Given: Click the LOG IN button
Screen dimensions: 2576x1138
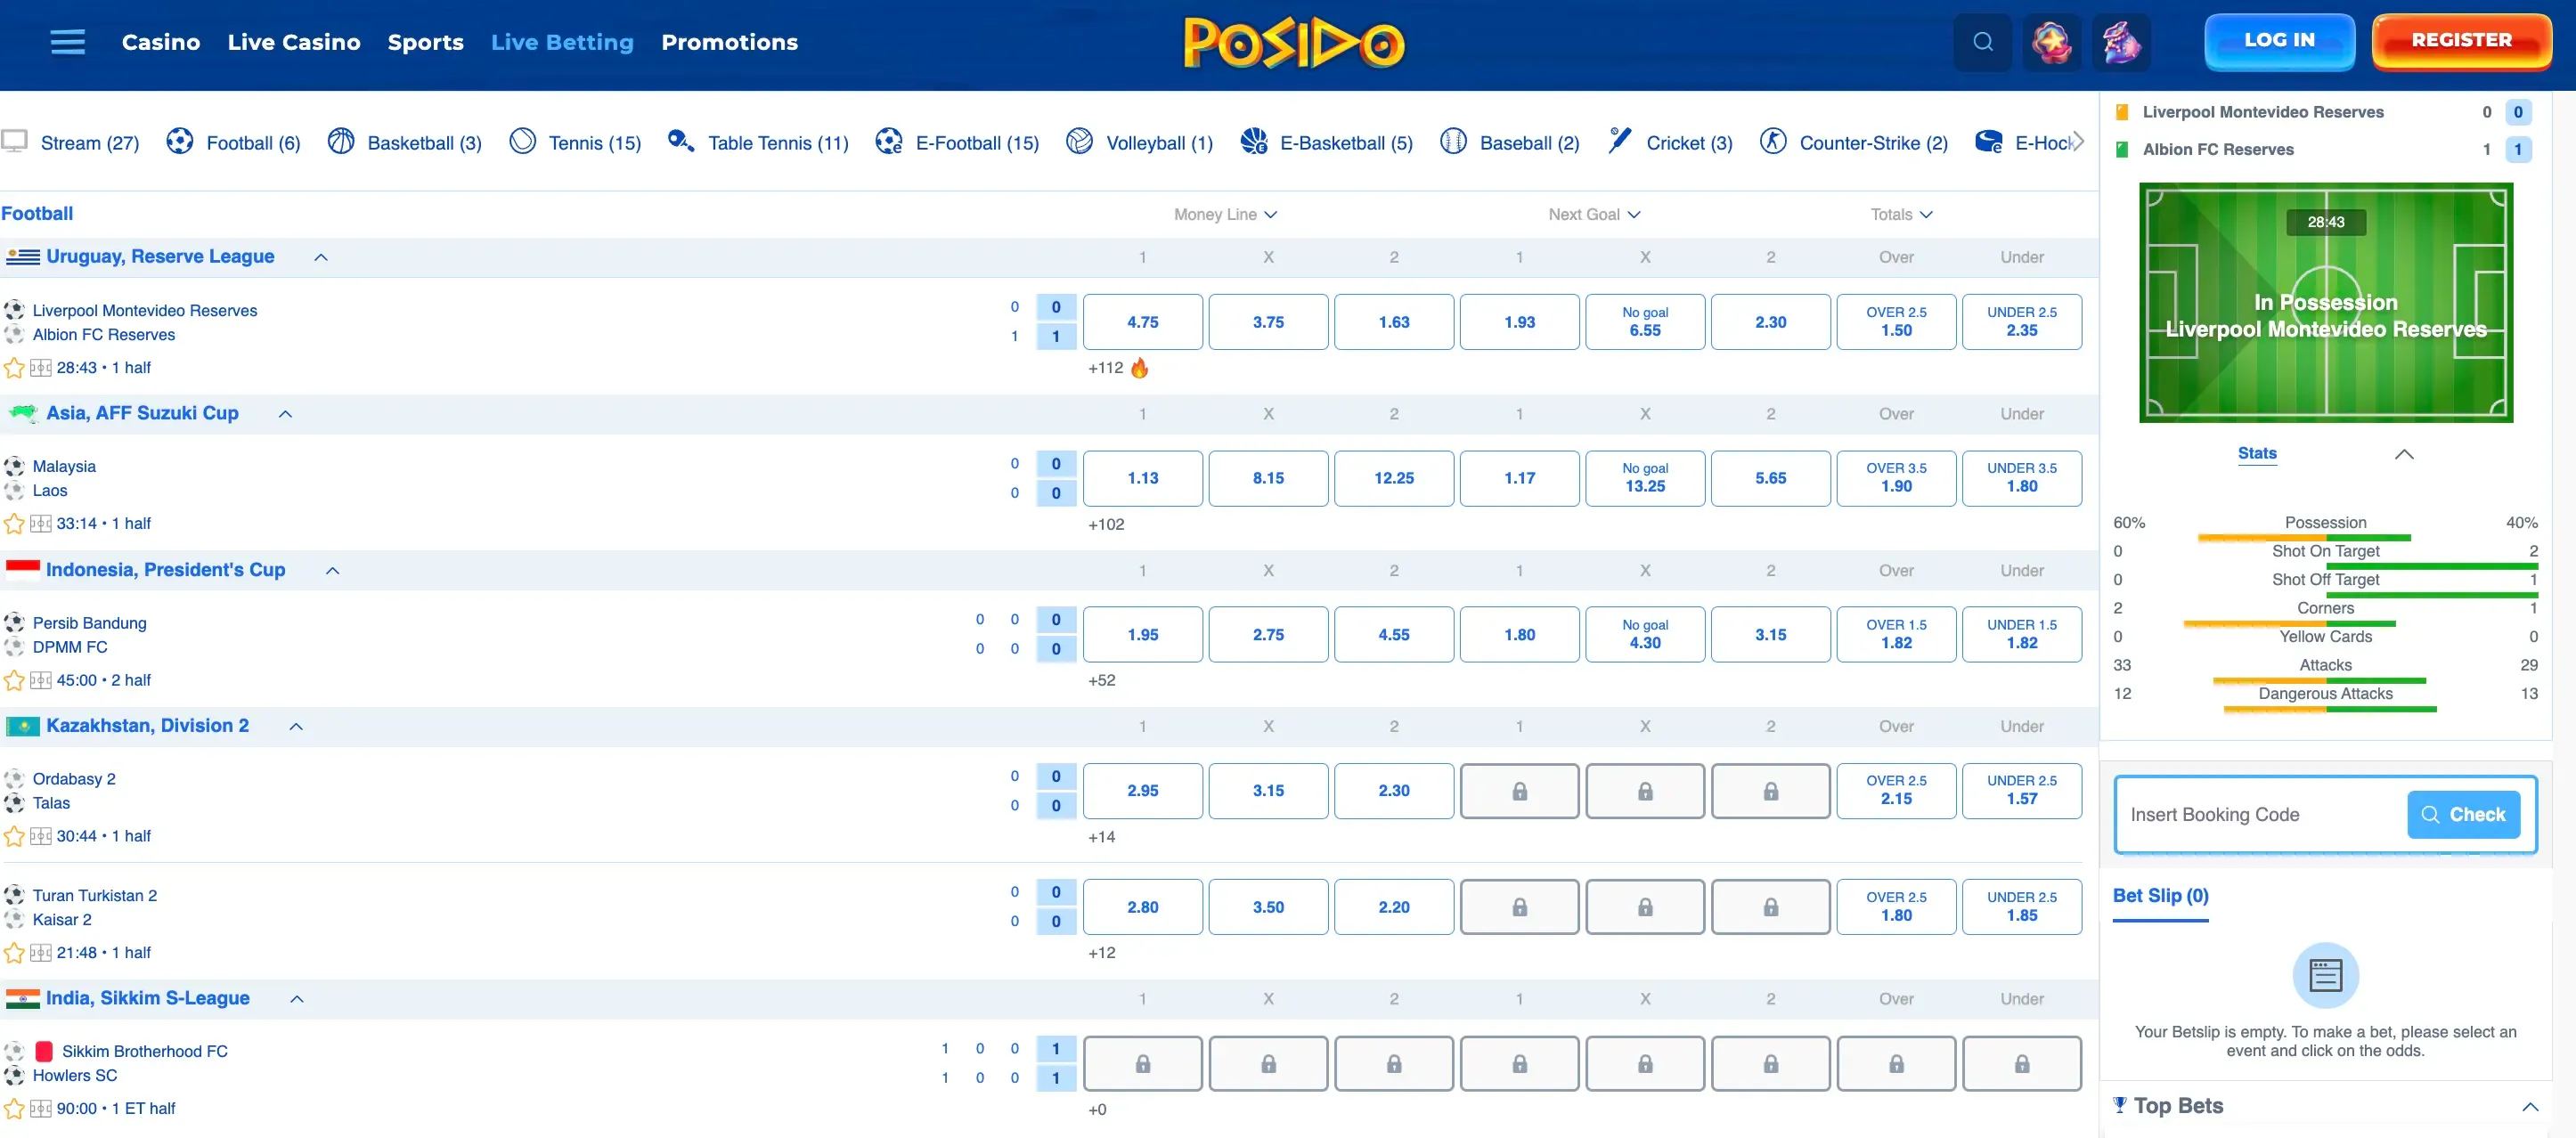Looking at the screenshot, I should coord(2279,41).
